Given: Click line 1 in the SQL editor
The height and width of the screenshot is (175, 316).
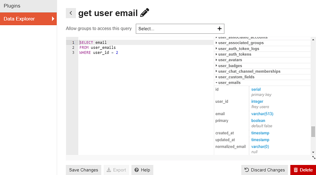Looking at the screenshot, I should 146,42.
